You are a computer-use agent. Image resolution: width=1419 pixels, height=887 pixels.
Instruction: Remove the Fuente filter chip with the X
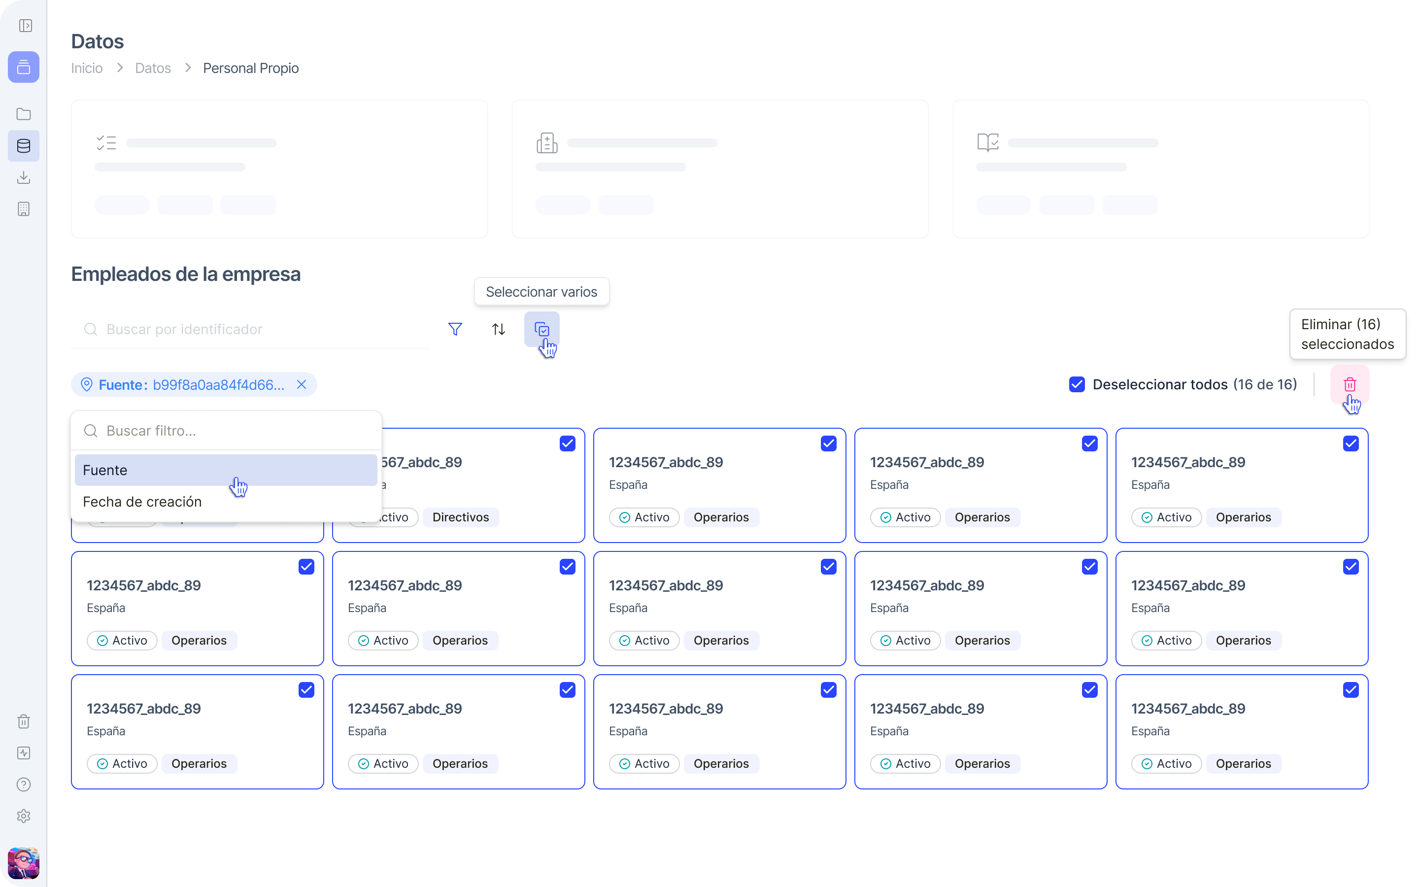pos(302,384)
